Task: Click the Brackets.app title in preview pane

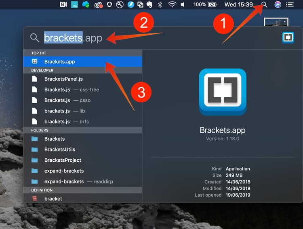Action: click(x=223, y=130)
